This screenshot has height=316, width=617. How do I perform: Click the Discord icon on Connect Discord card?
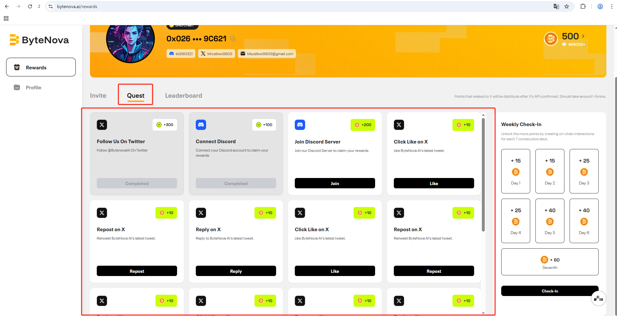201,125
